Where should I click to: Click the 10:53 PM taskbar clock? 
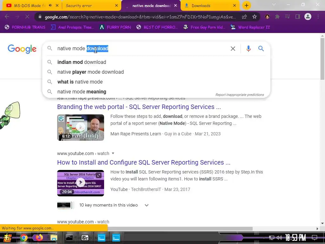point(295,238)
